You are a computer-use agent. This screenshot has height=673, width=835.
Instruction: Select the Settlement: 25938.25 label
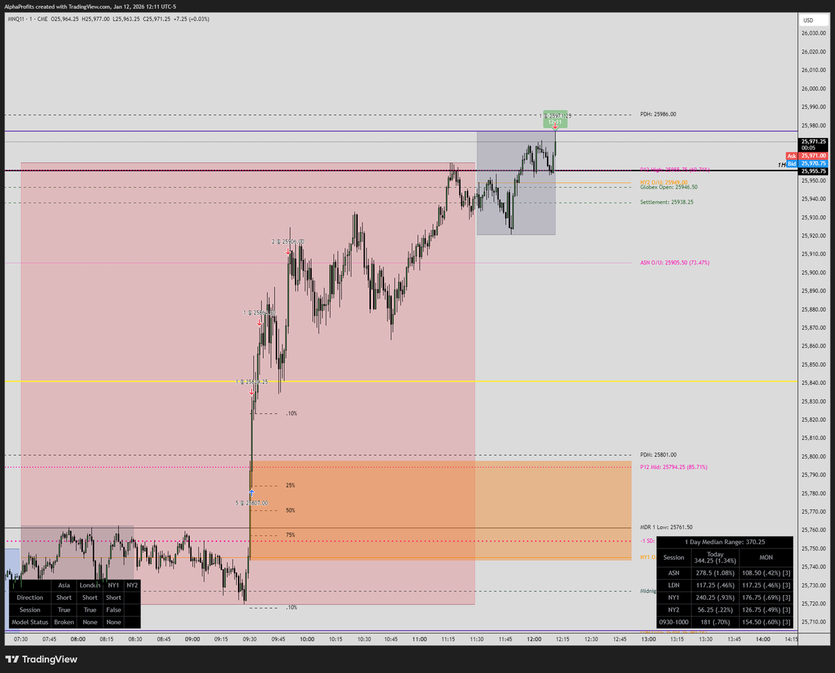[x=667, y=203]
